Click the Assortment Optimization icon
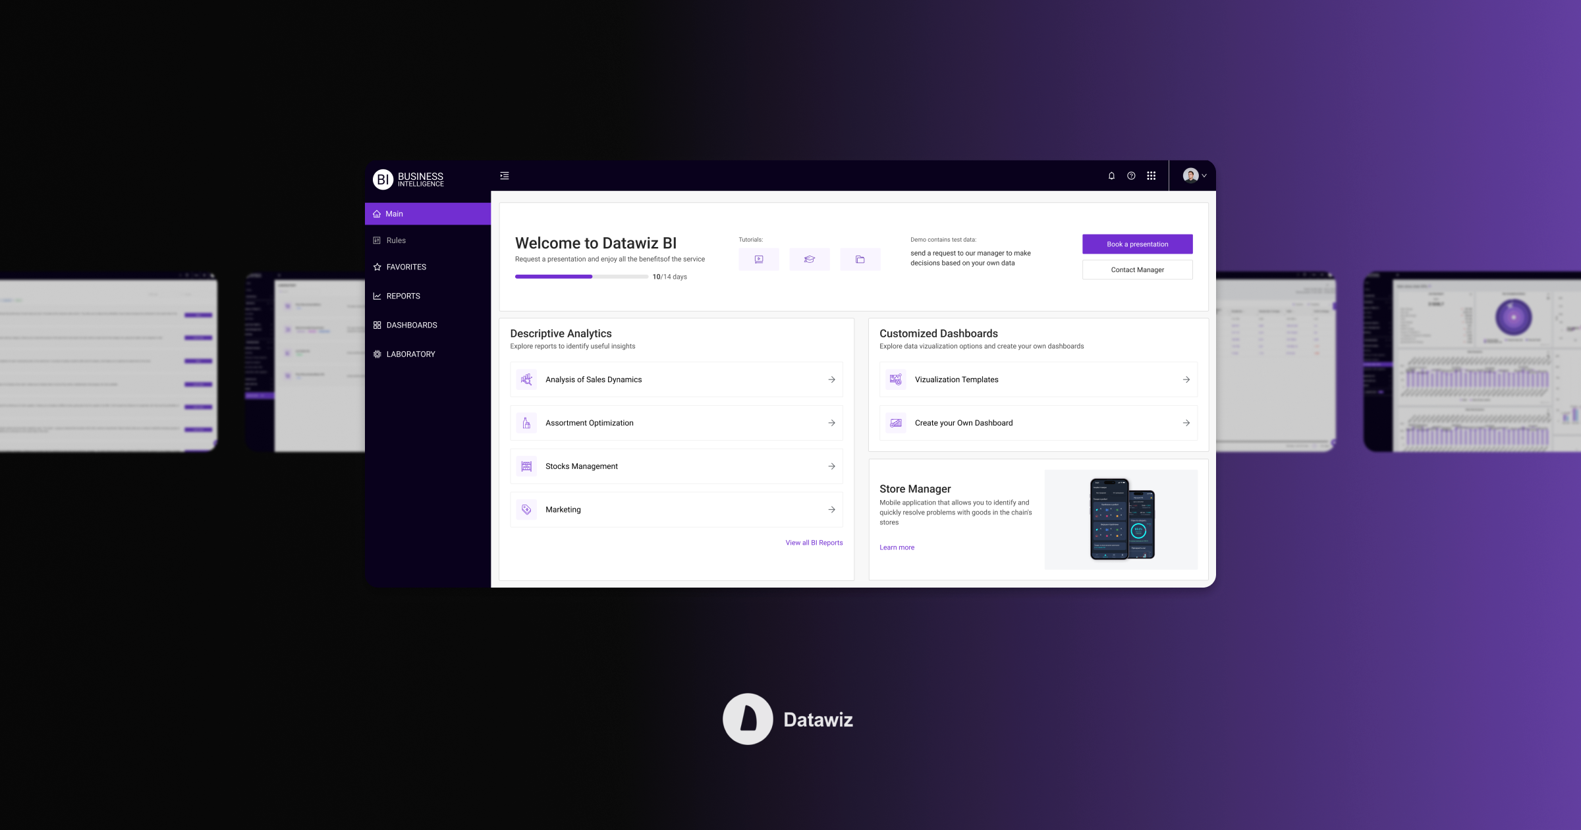The image size is (1581, 830). pyautogui.click(x=527, y=422)
